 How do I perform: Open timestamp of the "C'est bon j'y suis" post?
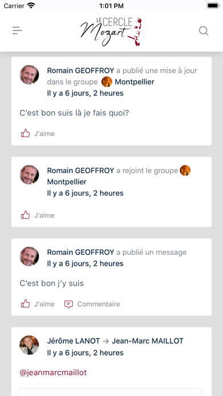click(85, 263)
